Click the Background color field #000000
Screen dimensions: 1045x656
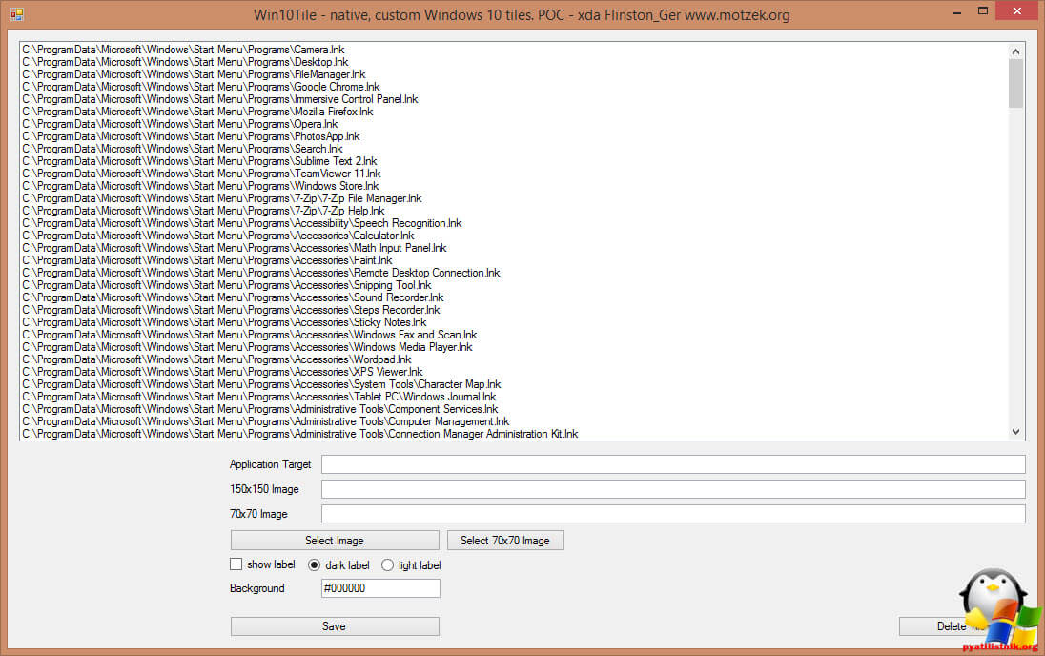(380, 588)
